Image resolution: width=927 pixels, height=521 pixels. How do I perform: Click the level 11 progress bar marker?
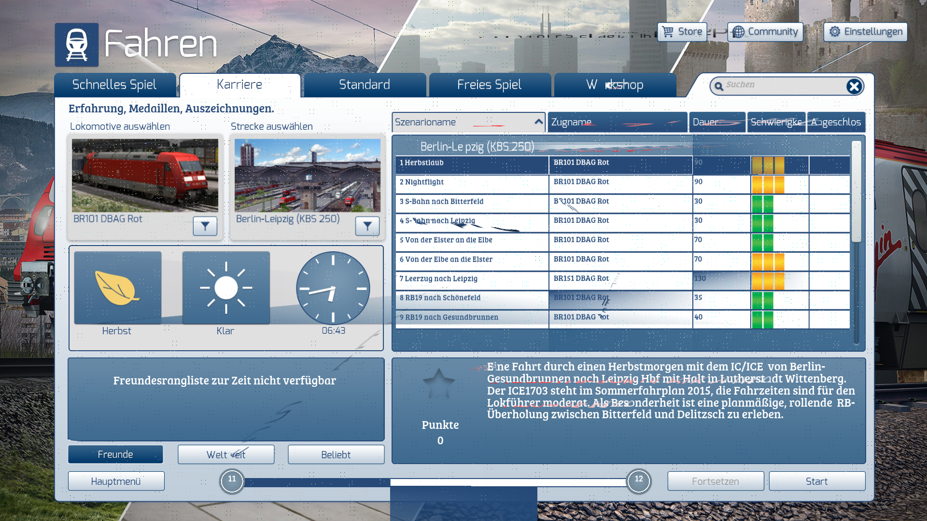coord(232,481)
